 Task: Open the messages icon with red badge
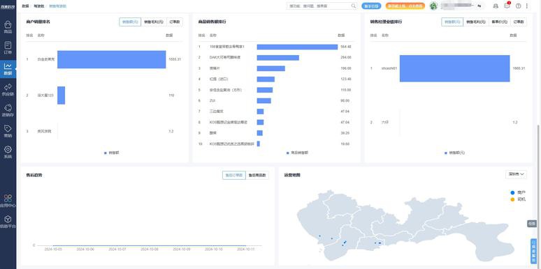(507, 6)
